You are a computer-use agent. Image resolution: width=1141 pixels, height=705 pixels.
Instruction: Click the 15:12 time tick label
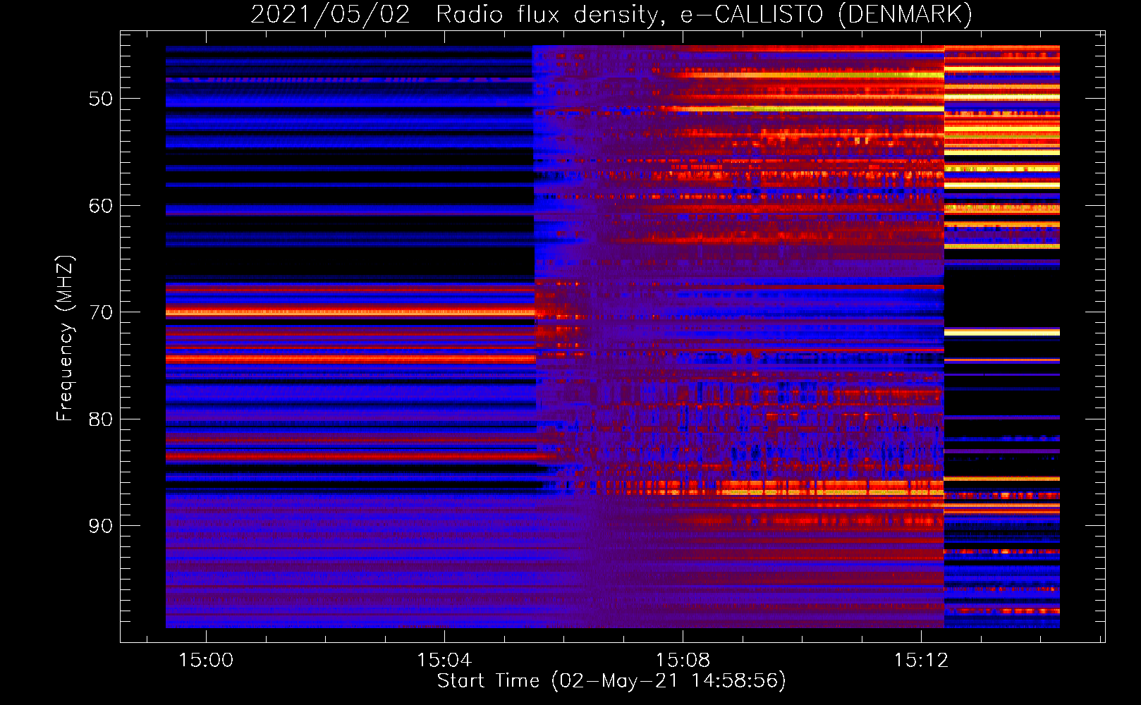921,661
